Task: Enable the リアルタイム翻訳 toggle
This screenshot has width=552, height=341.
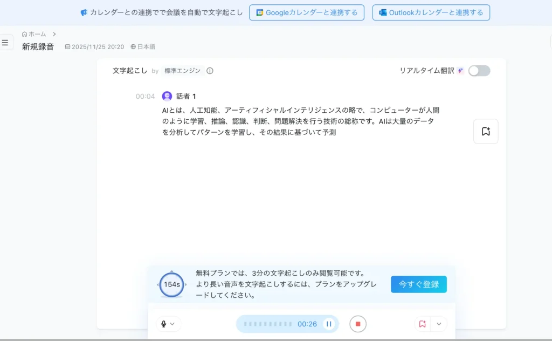Action: click(x=479, y=71)
